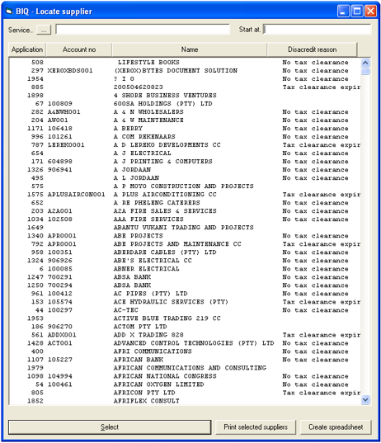This screenshot has width=381, height=443.
Task: Open the Service browse ellipsis button
Action: (x=44, y=30)
